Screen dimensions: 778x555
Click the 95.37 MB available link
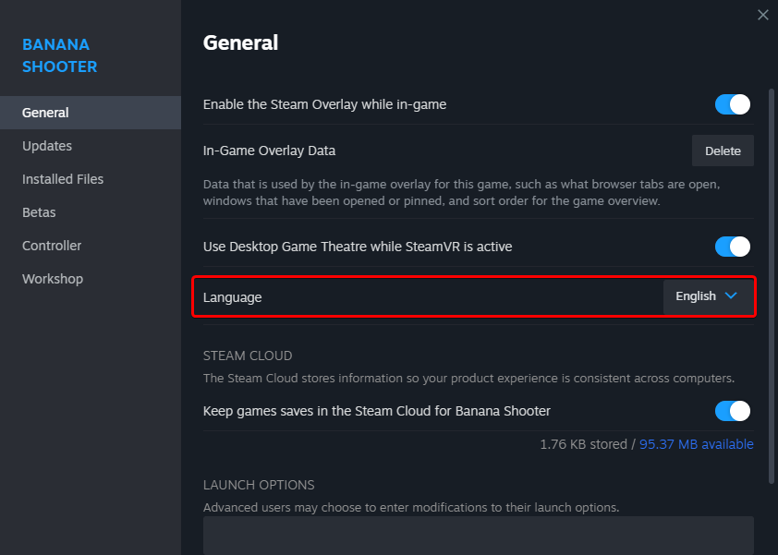point(698,444)
